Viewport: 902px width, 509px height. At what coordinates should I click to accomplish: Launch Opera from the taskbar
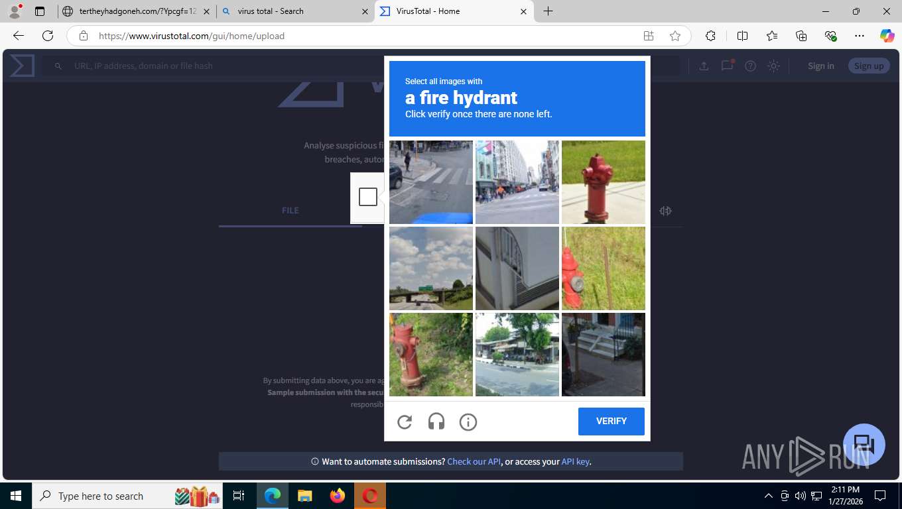(370, 496)
